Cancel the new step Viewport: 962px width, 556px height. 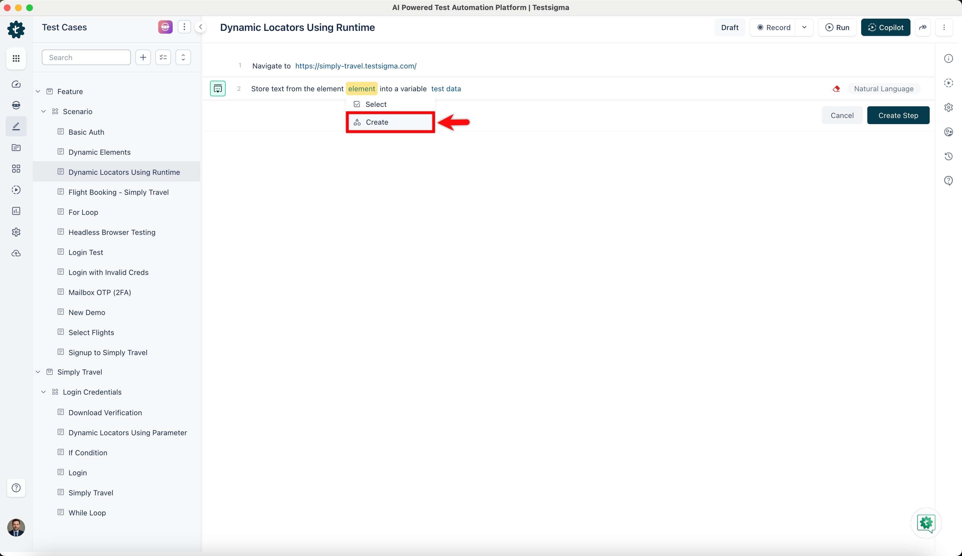(x=842, y=115)
